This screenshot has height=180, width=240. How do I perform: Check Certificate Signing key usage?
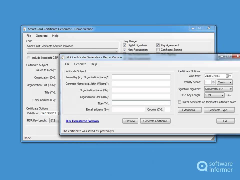[x=158, y=50]
